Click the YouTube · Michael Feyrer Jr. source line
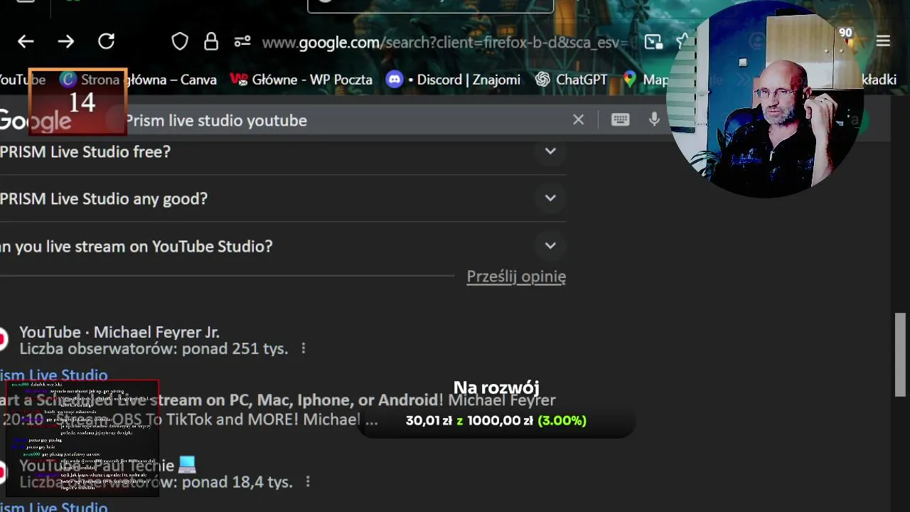The width and height of the screenshot is (910, 512). coord(119,332)
